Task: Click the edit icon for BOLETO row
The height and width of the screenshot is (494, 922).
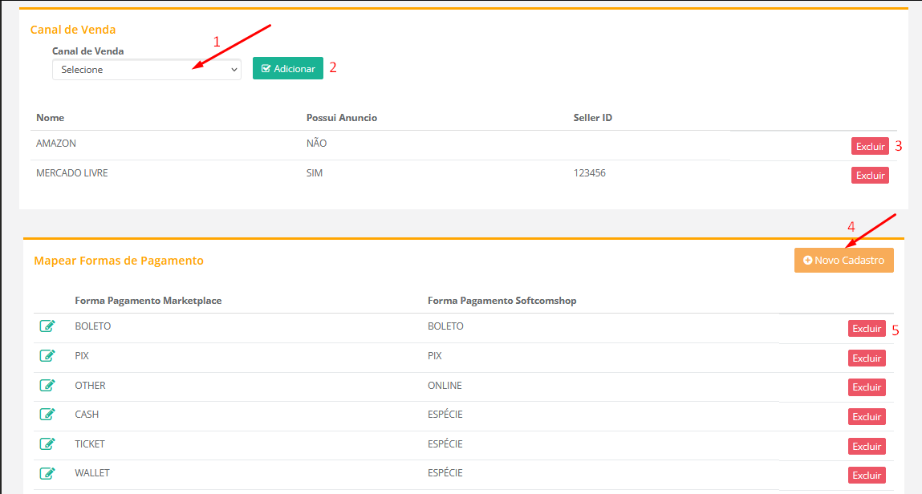Action: 47,326
